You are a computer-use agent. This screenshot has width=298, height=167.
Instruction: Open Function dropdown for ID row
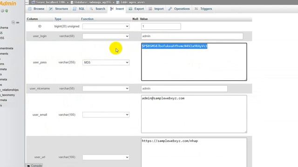(106, 26)
